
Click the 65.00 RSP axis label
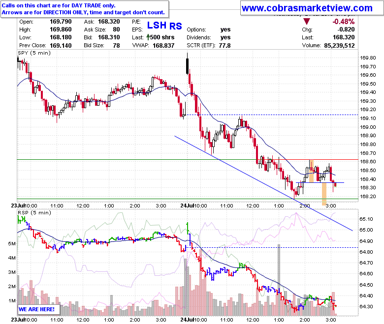point(366,230)
